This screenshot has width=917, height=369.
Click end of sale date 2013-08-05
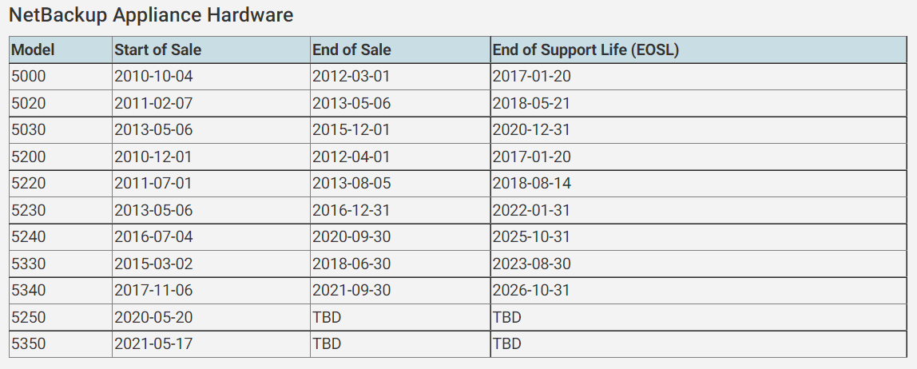click(351, 184)
